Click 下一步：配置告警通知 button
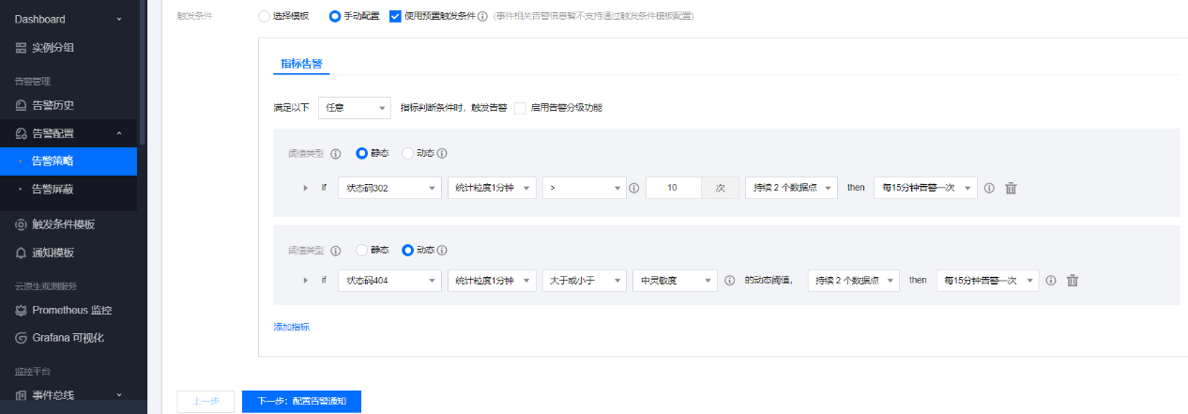This screenshot has width=1188, height=414. click(x=301, y=401)
